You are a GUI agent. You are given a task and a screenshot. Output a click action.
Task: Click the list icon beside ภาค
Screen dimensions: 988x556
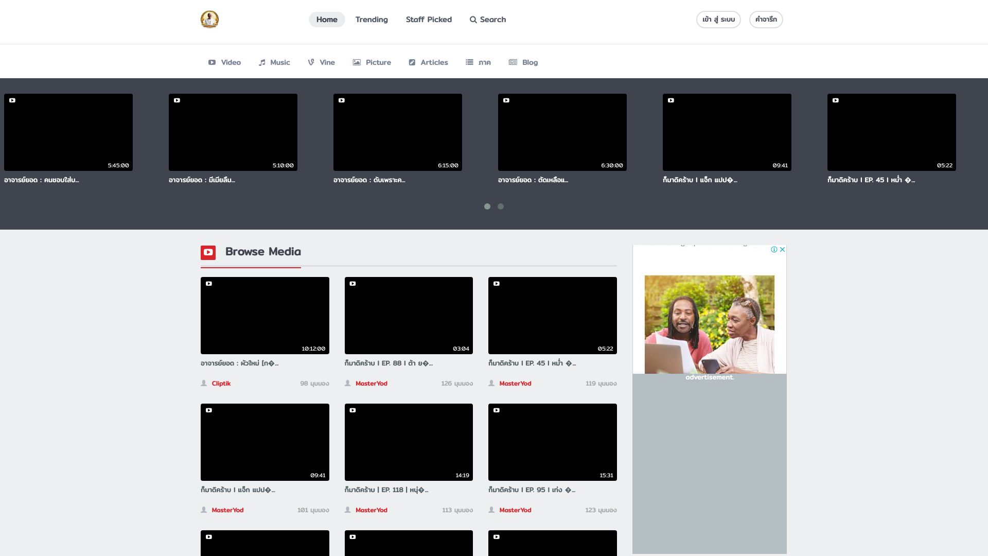pyautogui.click(x=469, y=62)
